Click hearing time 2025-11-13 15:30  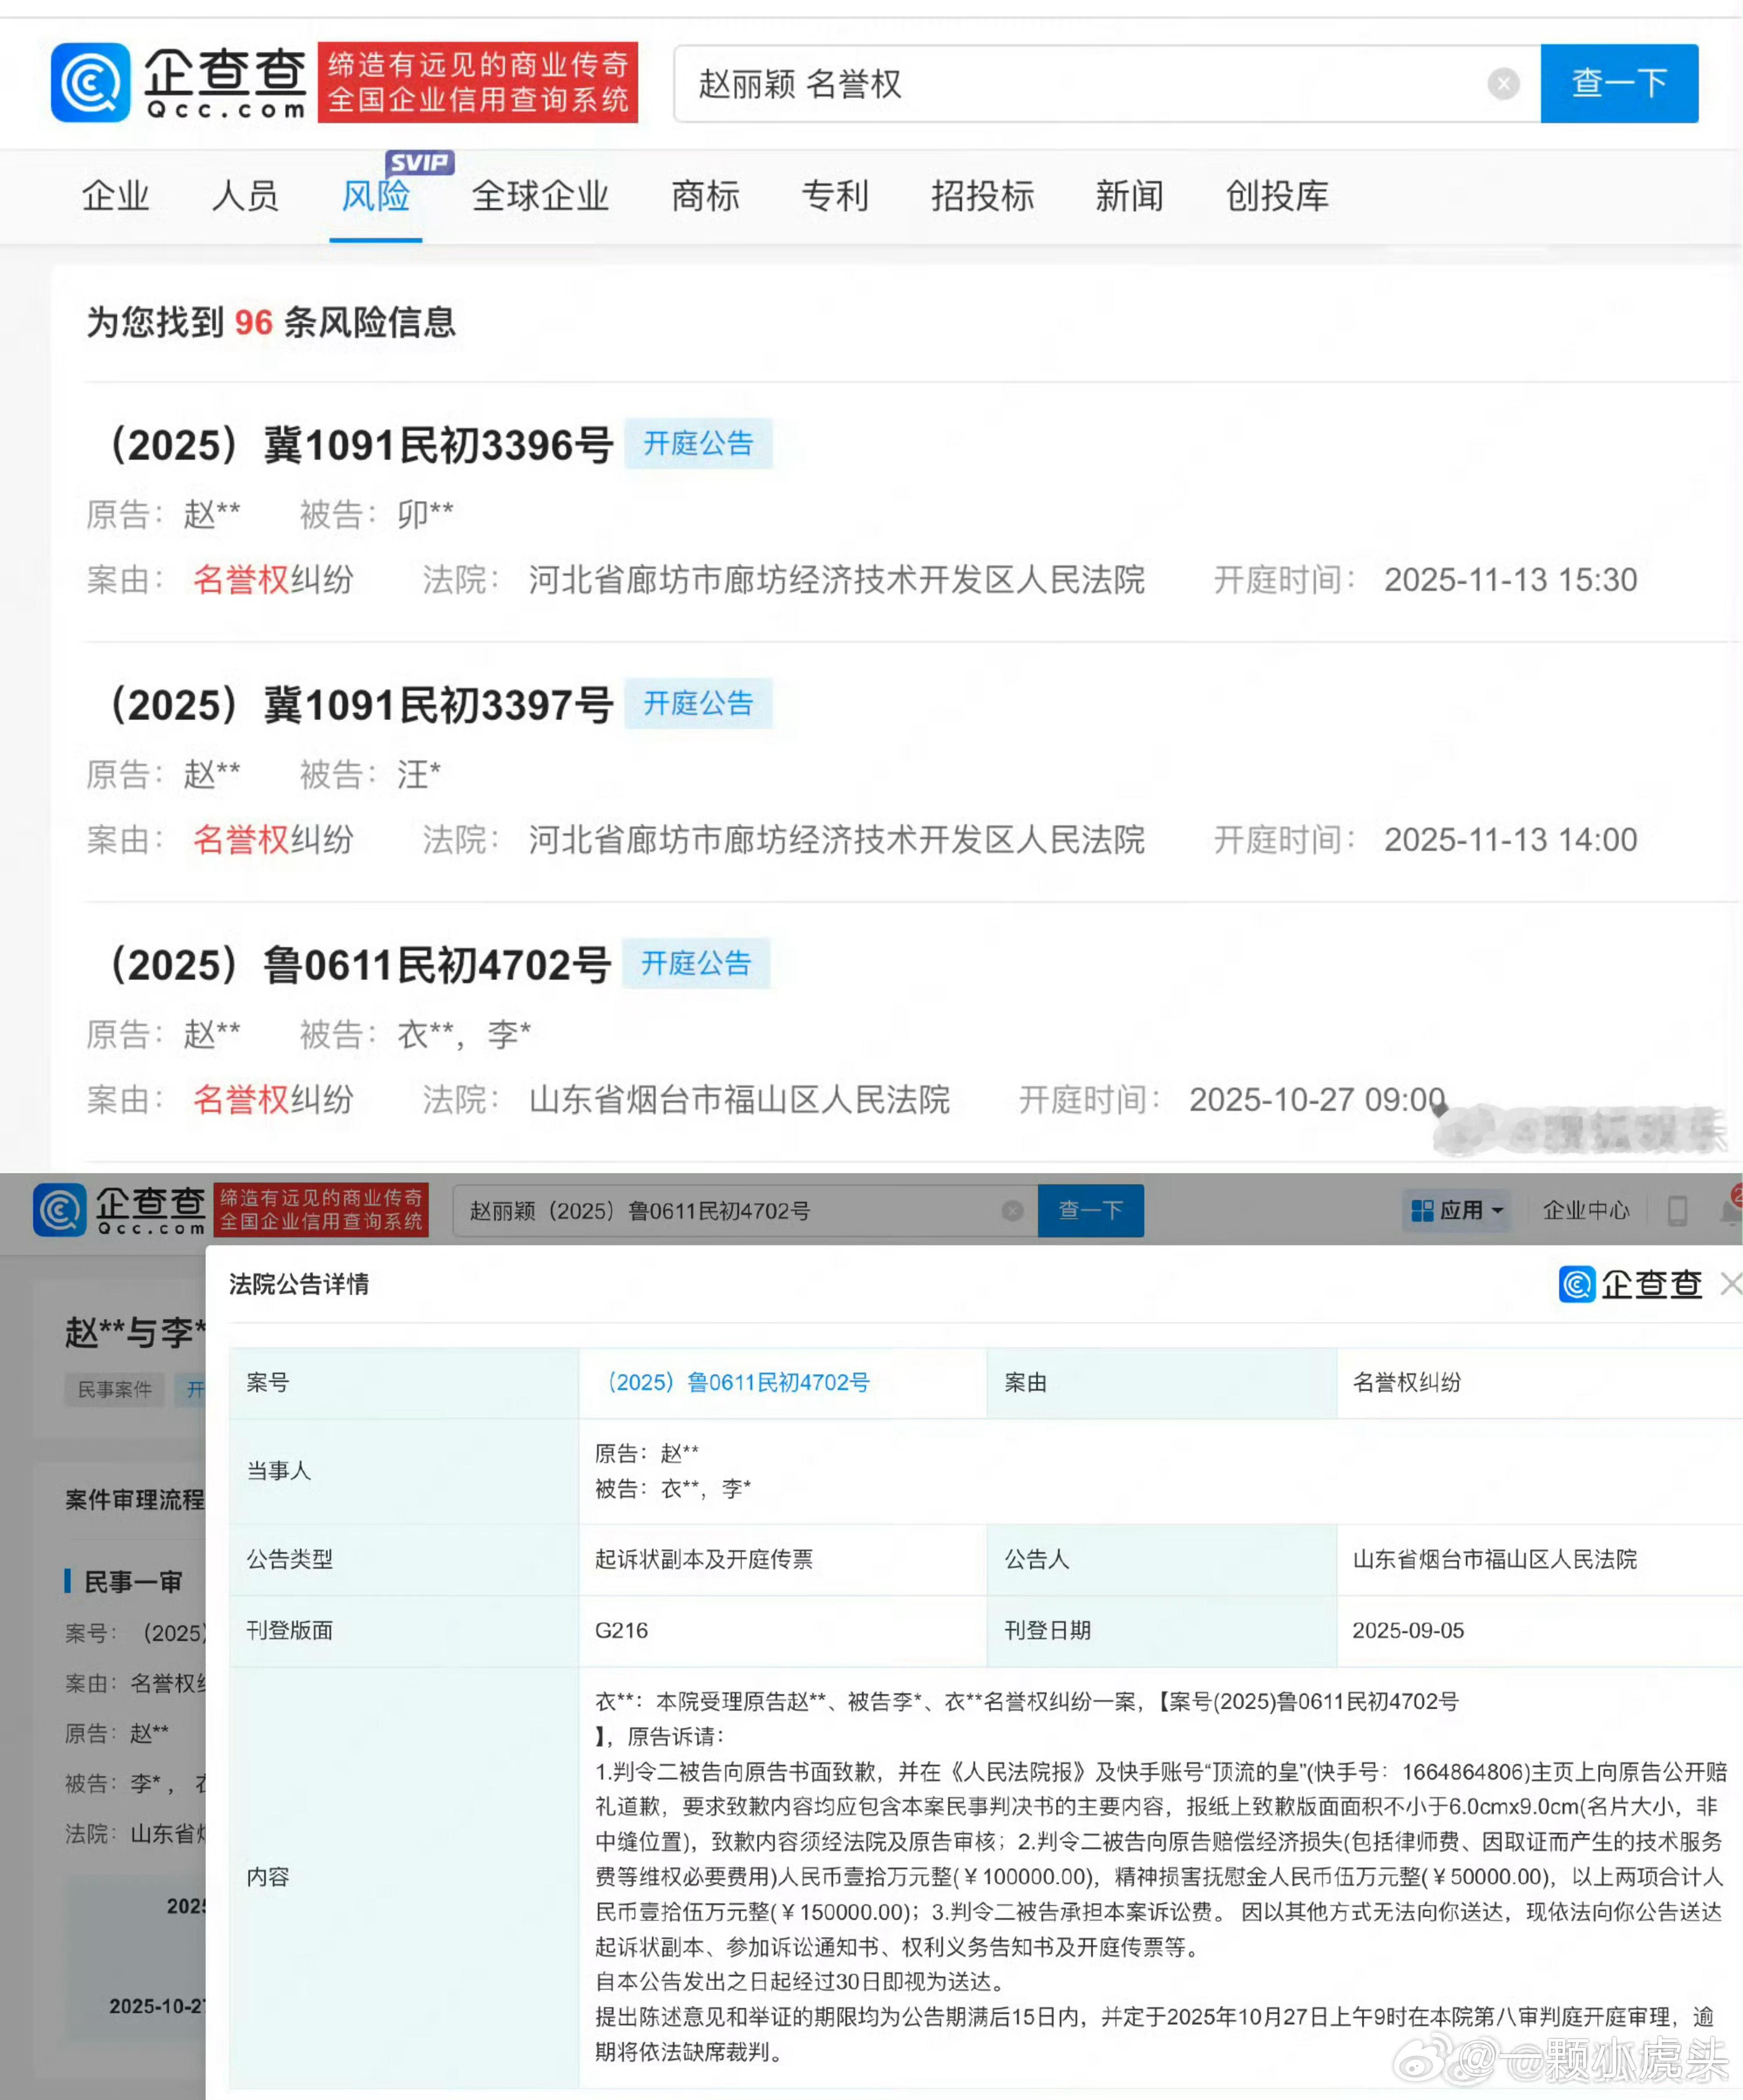click(1510, 580)
